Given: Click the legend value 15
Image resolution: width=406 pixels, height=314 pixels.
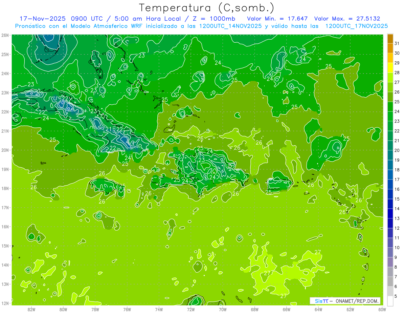Looking at the screenshot, I should pos(397,199).
